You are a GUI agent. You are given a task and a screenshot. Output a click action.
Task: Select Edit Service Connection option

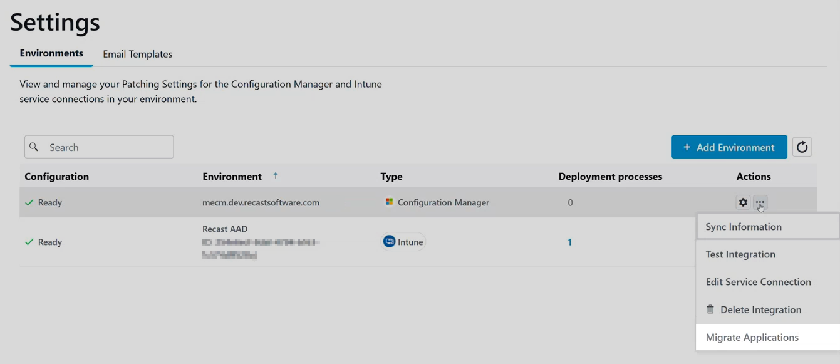click(x=758, y=282)
